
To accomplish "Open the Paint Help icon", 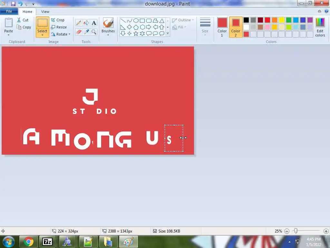I will click(x=326, y=11).
